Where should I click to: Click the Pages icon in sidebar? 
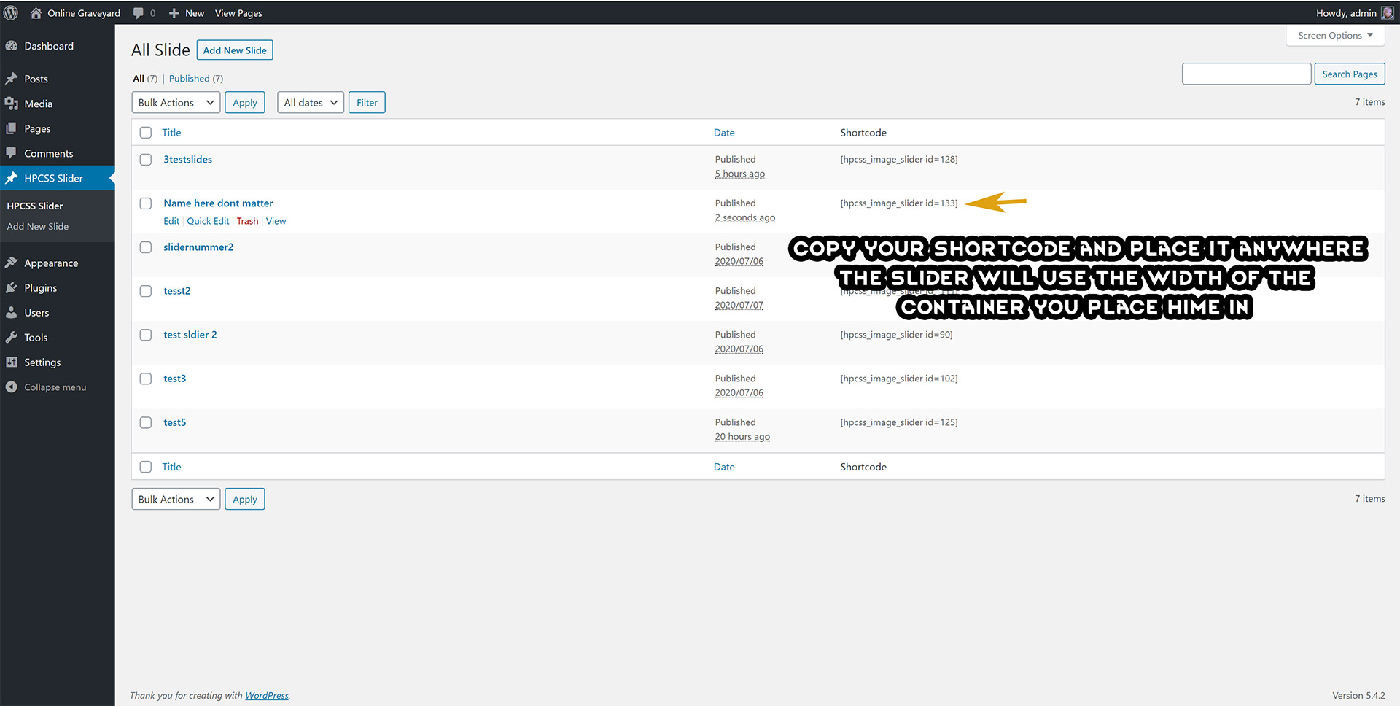pos(12,128)
